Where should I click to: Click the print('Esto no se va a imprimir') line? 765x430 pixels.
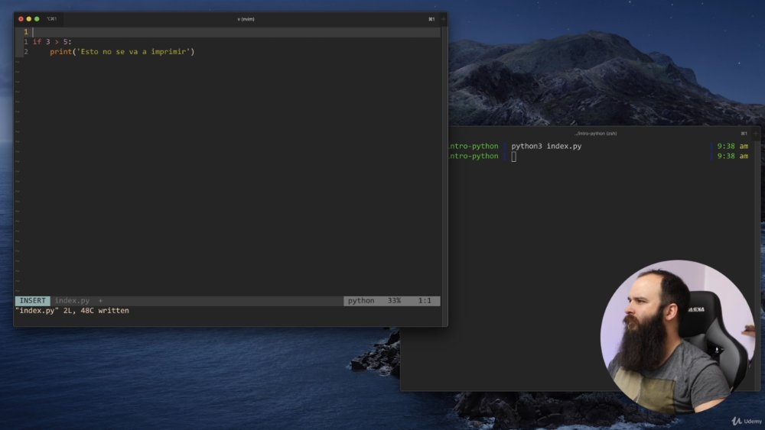tap(122, 52)
